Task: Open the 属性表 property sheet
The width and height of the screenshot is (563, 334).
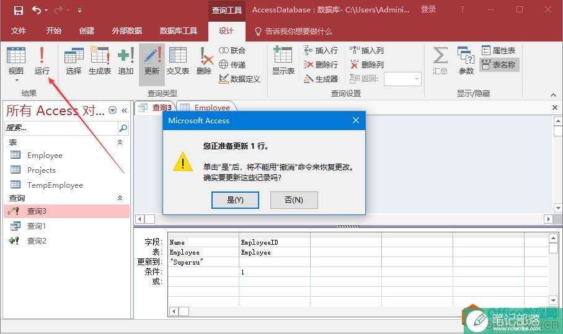Action: pos(499,50)
